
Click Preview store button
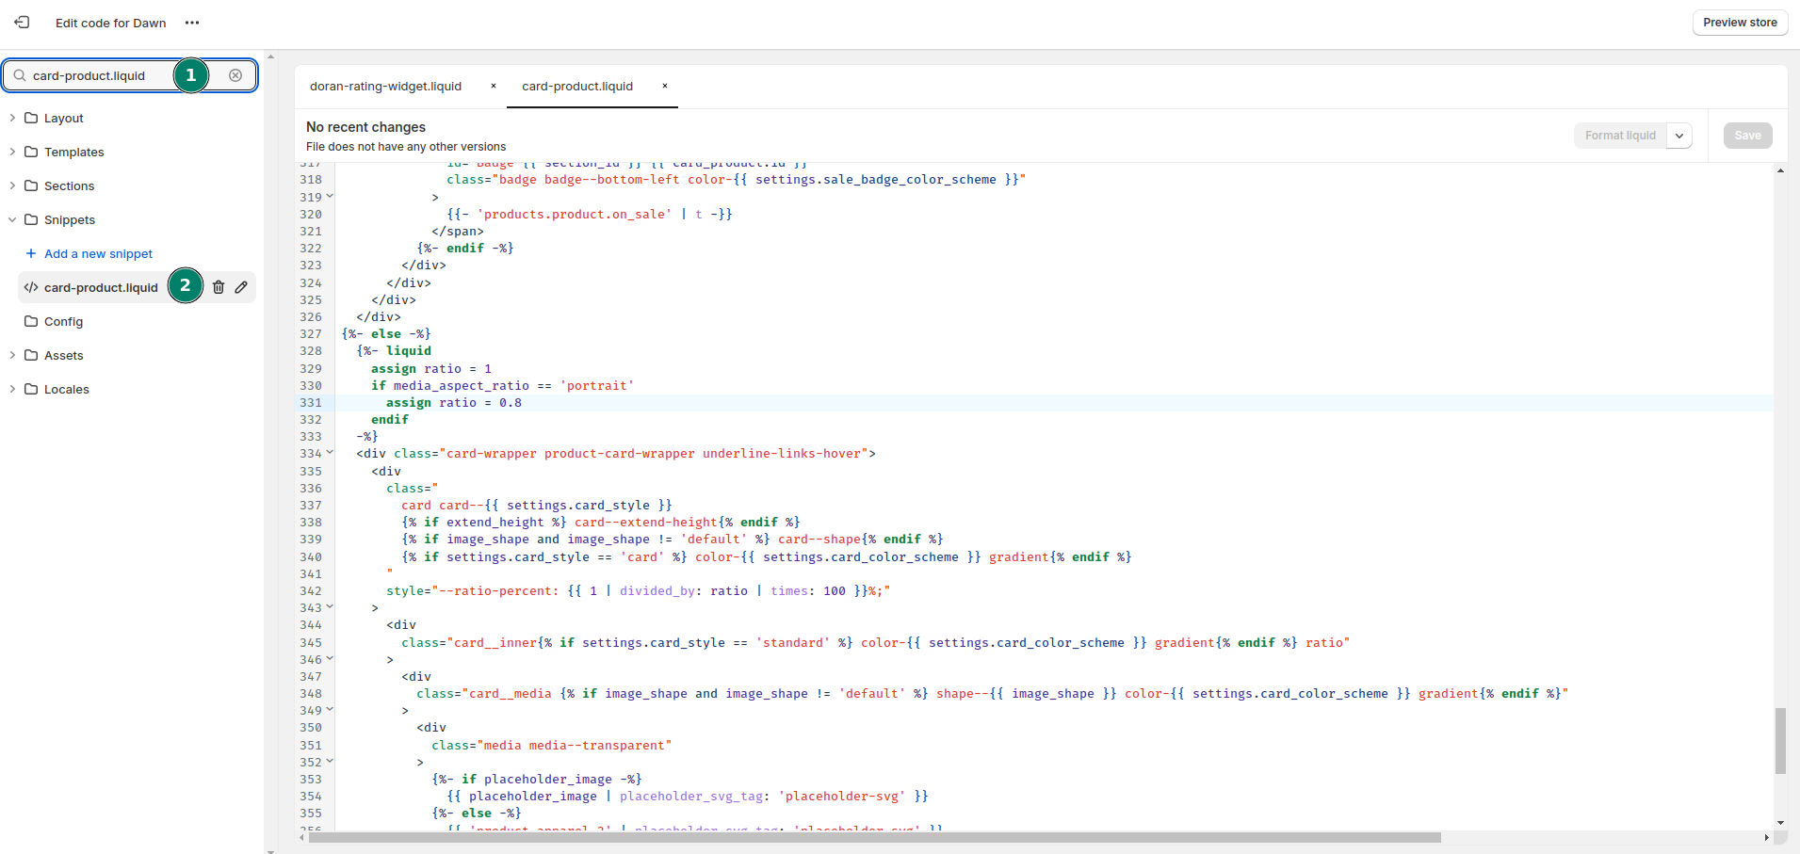(x=1740, y=23)
